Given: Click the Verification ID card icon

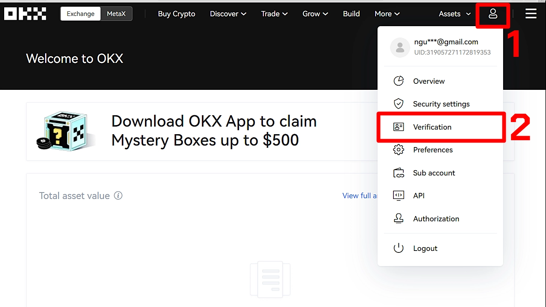Looking at the screenshot, I should [398, 127].
